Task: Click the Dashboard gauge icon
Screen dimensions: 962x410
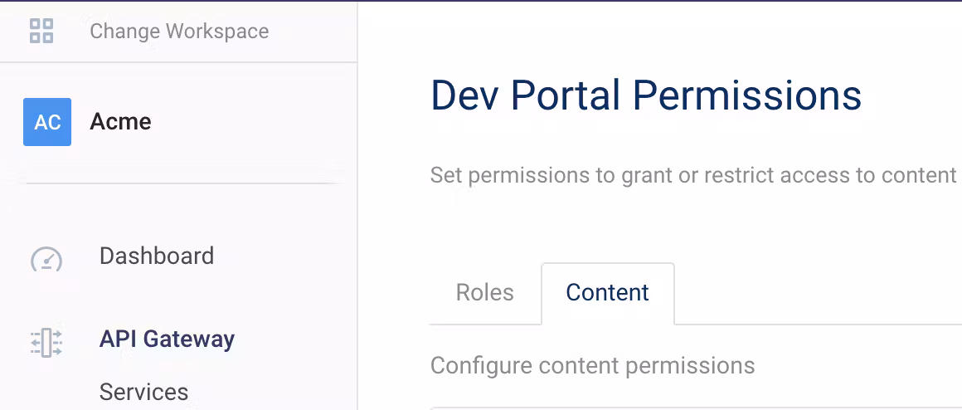Action: 46,259
